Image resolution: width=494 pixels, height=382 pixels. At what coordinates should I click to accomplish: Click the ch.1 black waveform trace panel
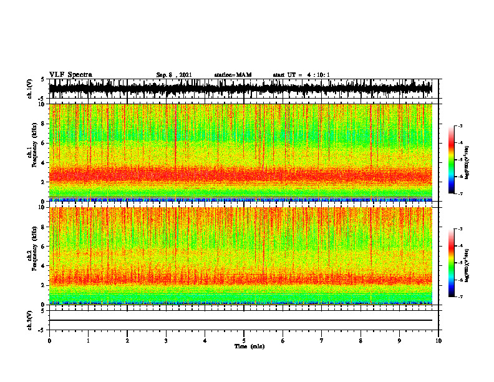pos(240,89)
